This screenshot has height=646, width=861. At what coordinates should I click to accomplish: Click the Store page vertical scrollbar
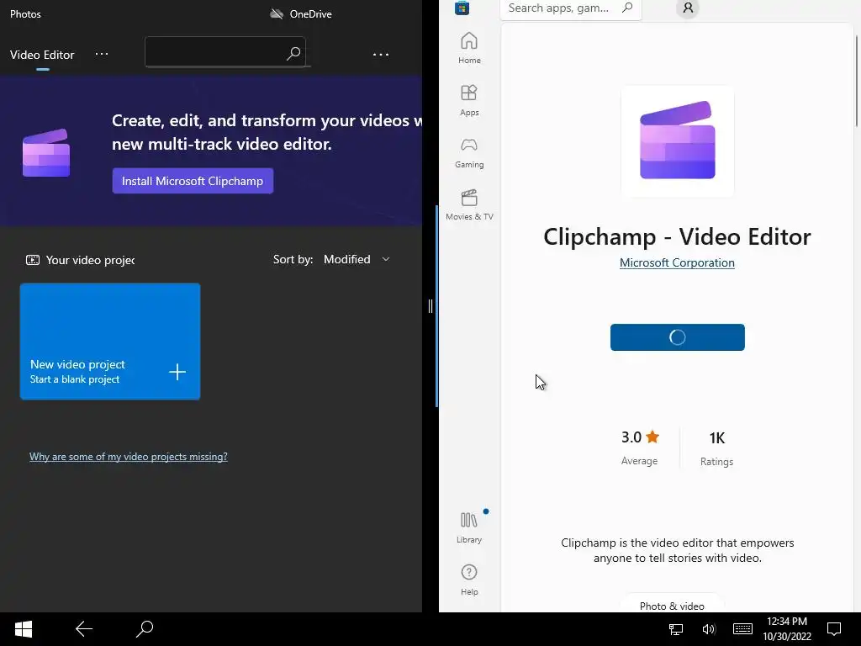point(857,81)
